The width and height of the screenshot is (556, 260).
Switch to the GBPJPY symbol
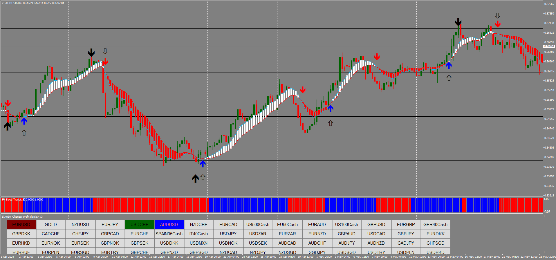coord(406,234)
